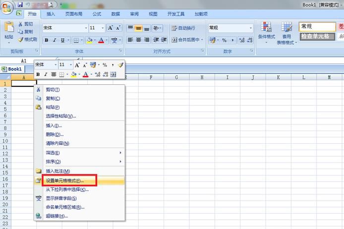Image resolution: width=344 pixels, height=229 pixels.
Task: Select row 10 header
Action: 5,141
